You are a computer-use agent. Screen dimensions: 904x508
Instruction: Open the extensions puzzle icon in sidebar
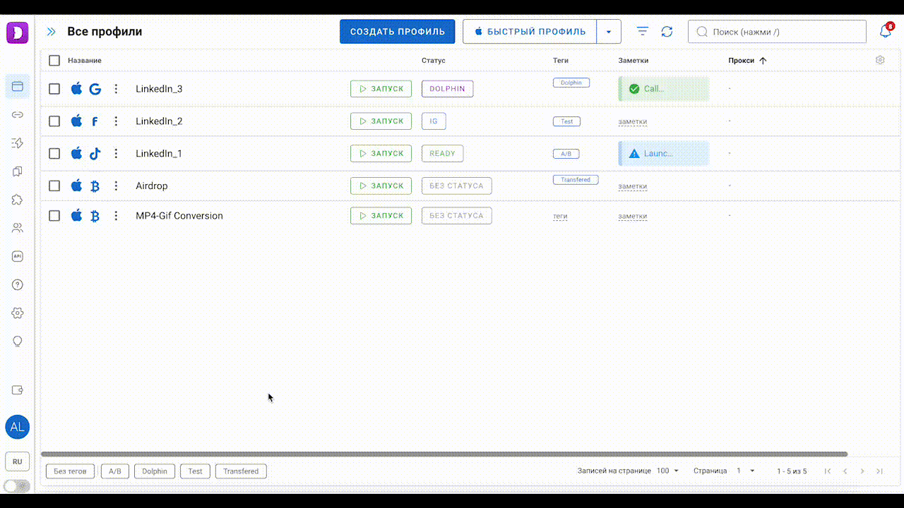coord(18,200)
